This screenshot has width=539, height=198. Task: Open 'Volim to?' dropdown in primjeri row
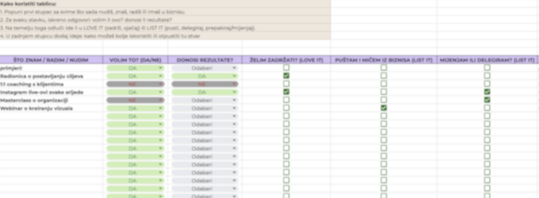(136, 68)
